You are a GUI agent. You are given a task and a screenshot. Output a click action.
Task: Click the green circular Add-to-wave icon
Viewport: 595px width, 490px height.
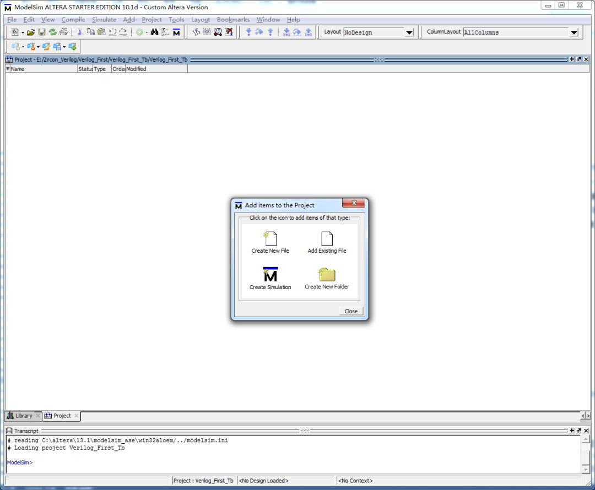[x=139, y=32]
